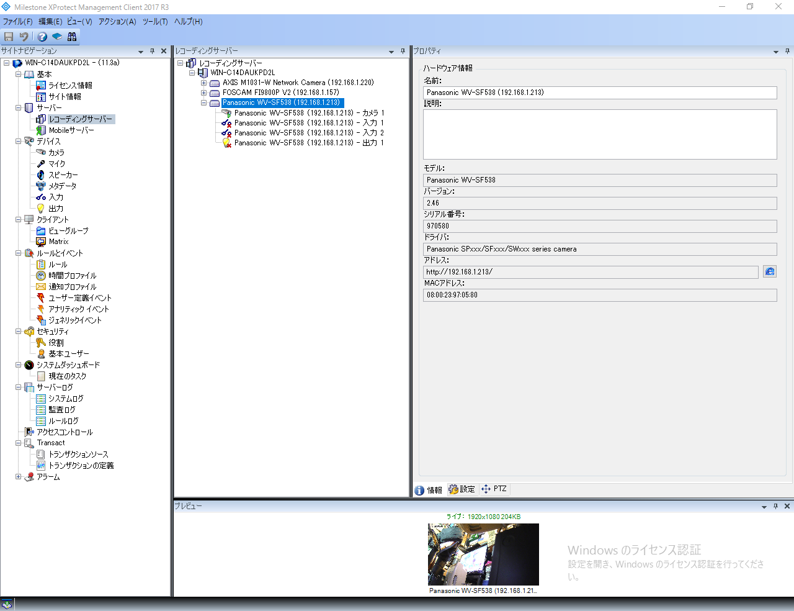Collapse the セキュリティ tree node
Image resolution: width=794 pixels, height=611 pixels.
coord(19,331)
